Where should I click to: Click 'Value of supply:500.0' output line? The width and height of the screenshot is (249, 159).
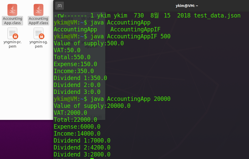(89, 43)
